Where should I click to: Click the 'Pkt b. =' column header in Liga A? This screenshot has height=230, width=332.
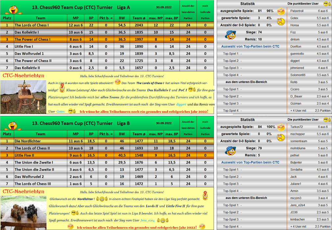106,18
